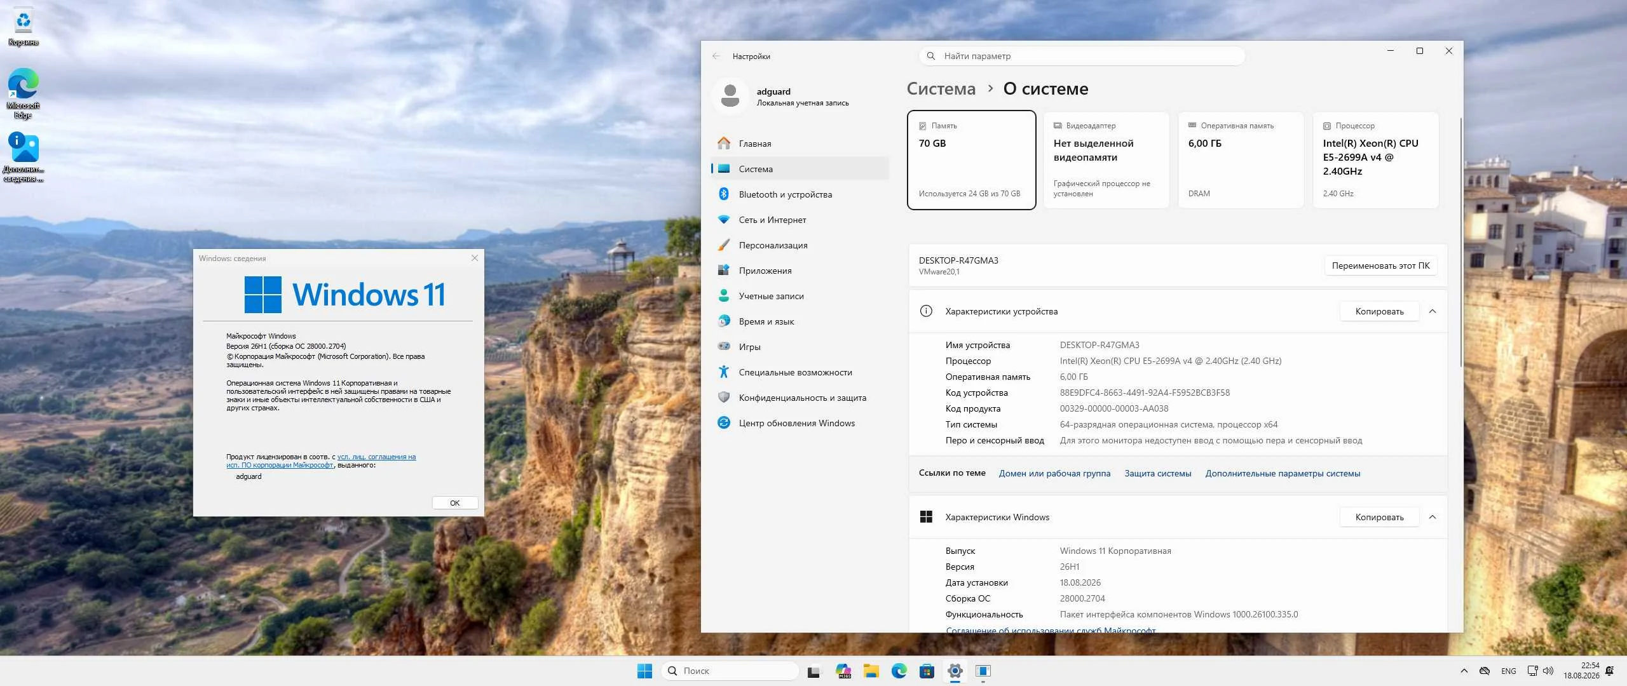Screen dimensions: 1627x686
Task: Select the Процессор Intel Xeon card
Action: click(x=1376, y=160)
